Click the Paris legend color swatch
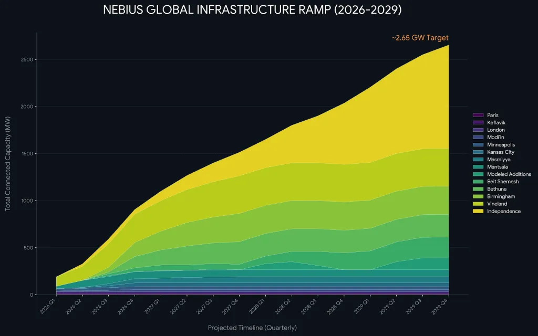This screenshot has height=336, width=538. click(x=478, y=115)
